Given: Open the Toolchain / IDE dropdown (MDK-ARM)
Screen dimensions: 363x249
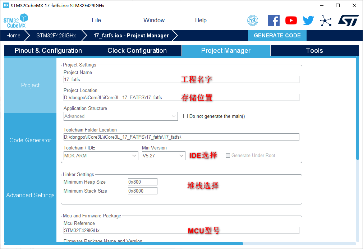Looking at the screenshot, I should point(101,156).
